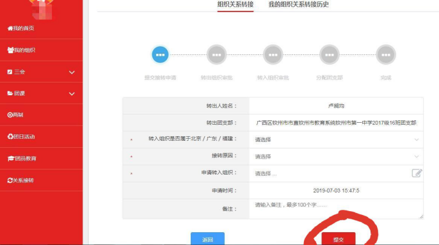Screen dimensions: 439x245
Task: Click edit icon beside 申请转入组织 field
Action: [x=417, y=173]
